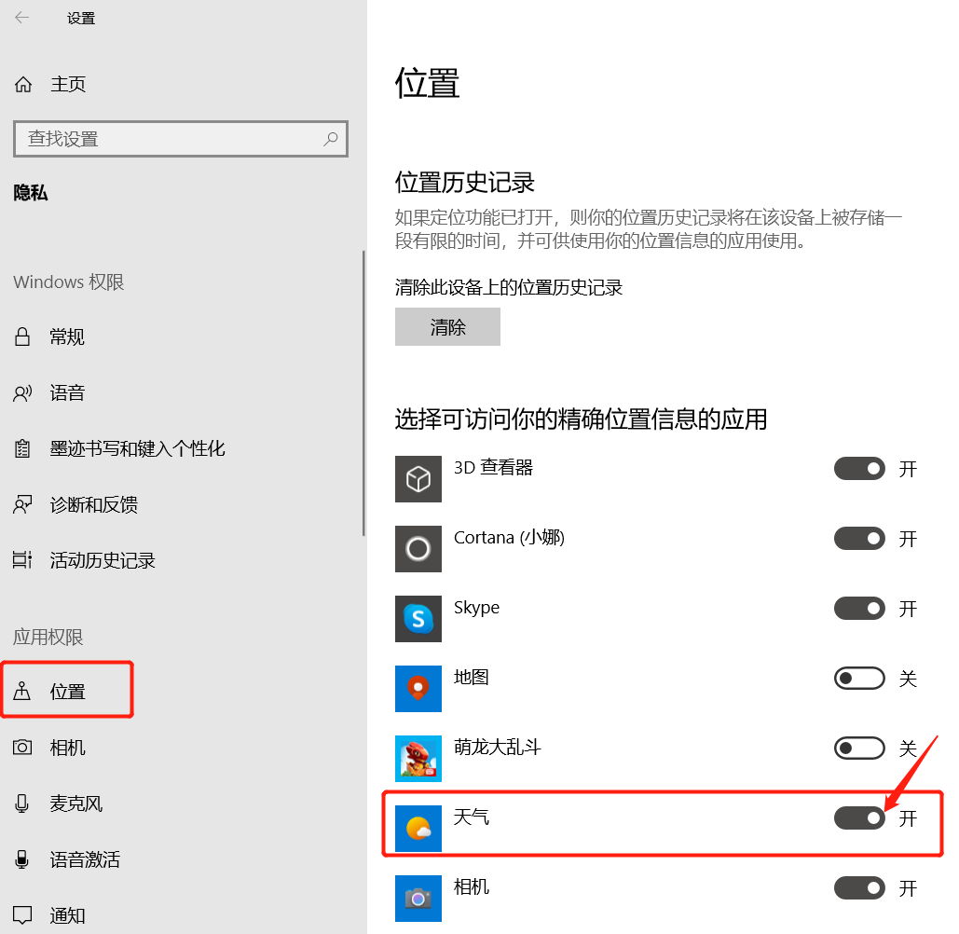This screenshot has width=959, height=934.
Task: Click the 相机 app icon in the list
Action: coord(418,899)
